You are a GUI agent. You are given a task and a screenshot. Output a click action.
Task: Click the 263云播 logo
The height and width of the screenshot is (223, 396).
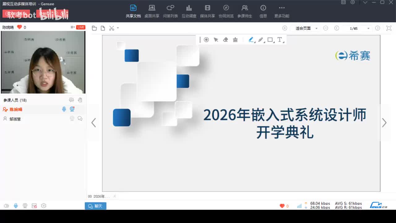pyautogui.click(x=379, y=205)
